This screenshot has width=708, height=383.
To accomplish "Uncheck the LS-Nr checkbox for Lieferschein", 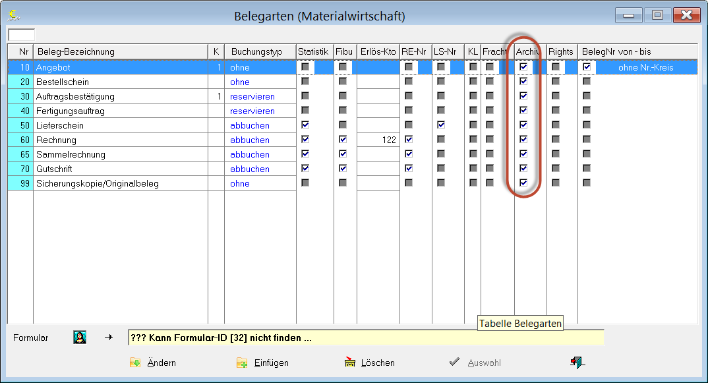I will [440, 125].
